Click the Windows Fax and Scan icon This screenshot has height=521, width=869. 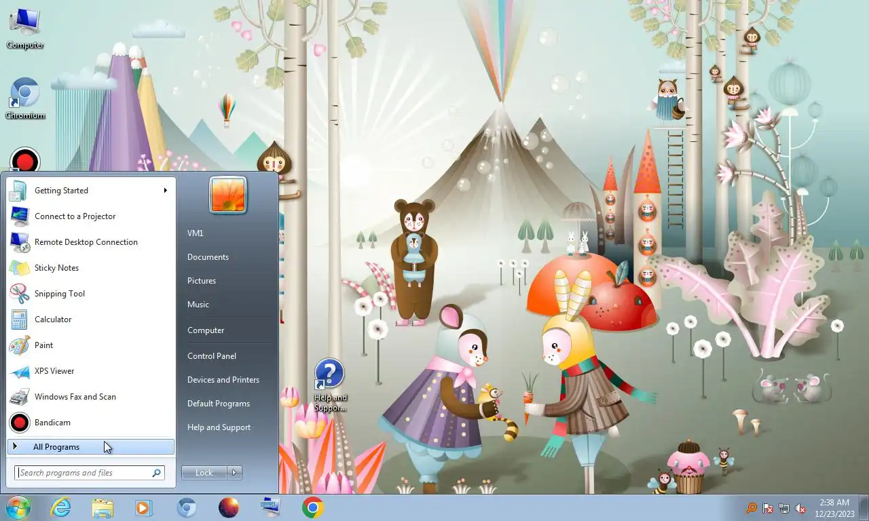click(19, 397)
